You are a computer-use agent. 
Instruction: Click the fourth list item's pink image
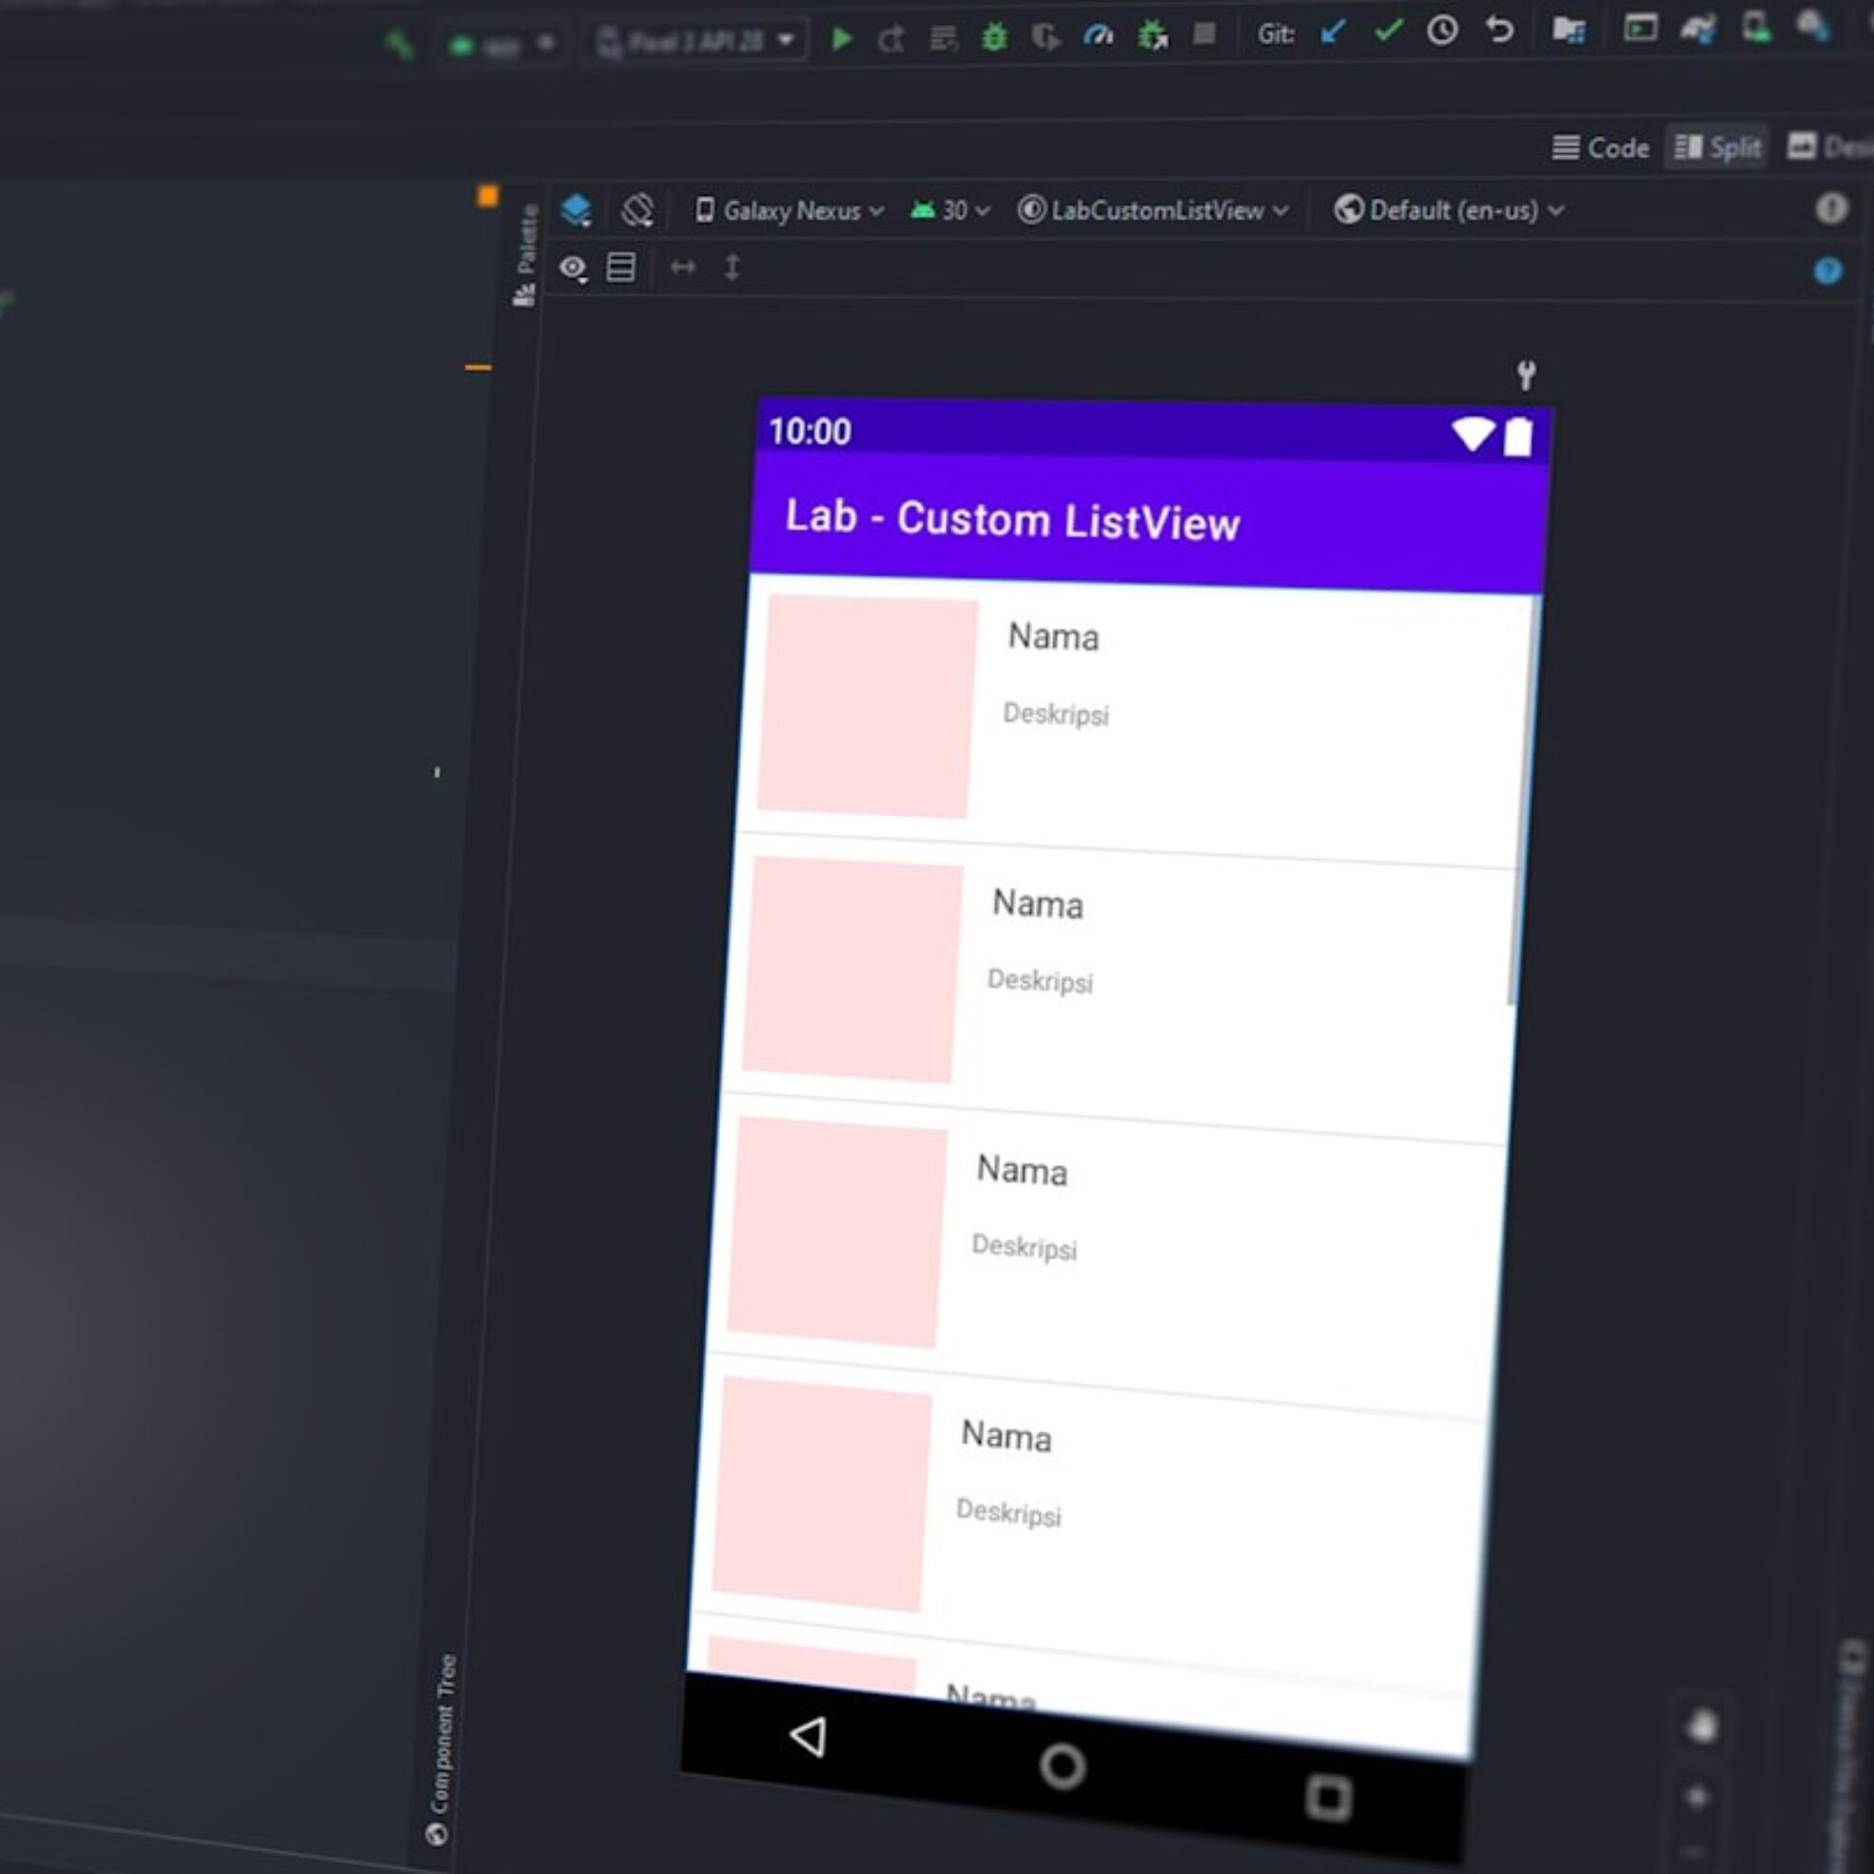click(x=823, y=1493)
